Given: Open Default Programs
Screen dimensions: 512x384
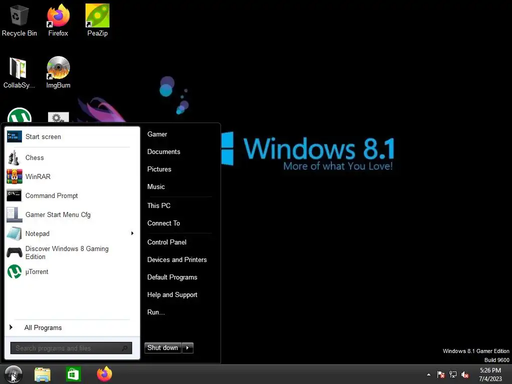Looking at the screenshot, I should click(x=172, y=277).
